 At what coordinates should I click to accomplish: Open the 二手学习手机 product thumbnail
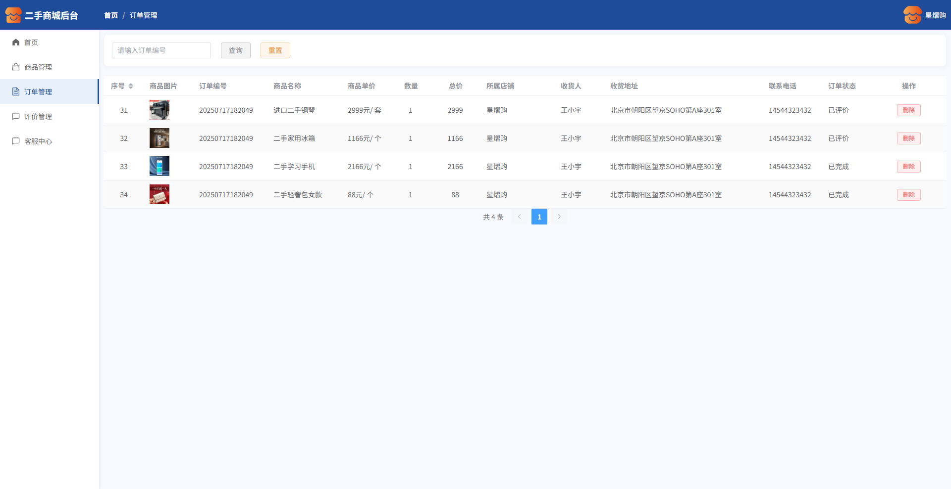[x=159, y=166]
